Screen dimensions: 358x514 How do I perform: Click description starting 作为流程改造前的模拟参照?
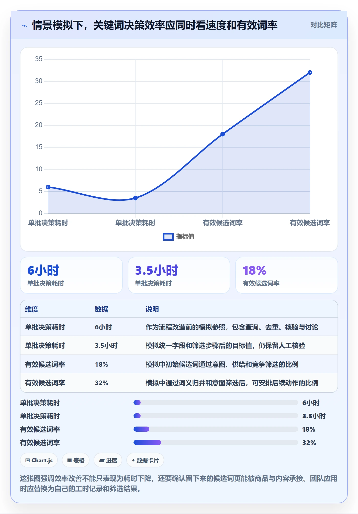[x=232, y=327]
